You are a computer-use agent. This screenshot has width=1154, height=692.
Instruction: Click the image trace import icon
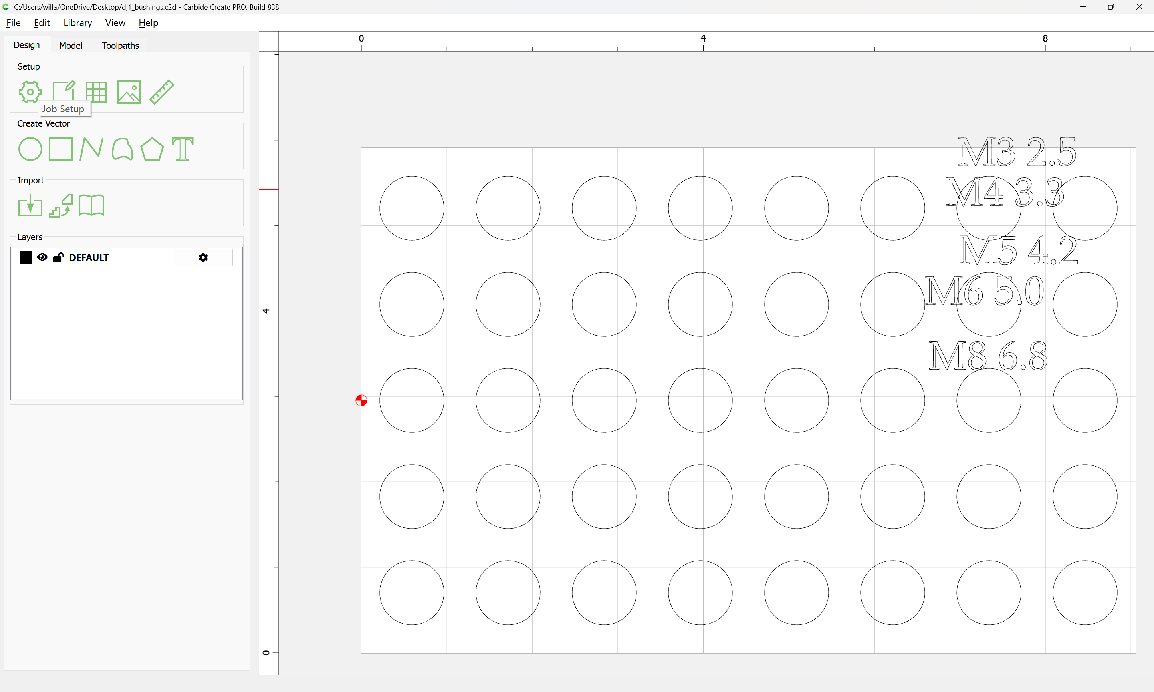61,206
